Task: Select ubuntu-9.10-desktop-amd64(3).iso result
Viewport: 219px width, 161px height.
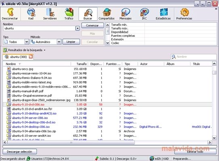Action: coord(34,113)
